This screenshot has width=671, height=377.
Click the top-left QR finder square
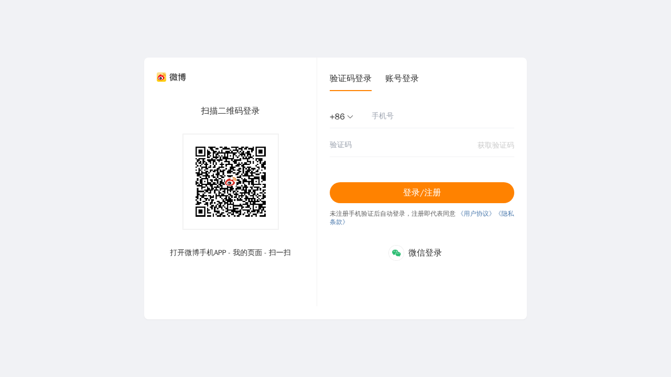[x=200, y=151]
